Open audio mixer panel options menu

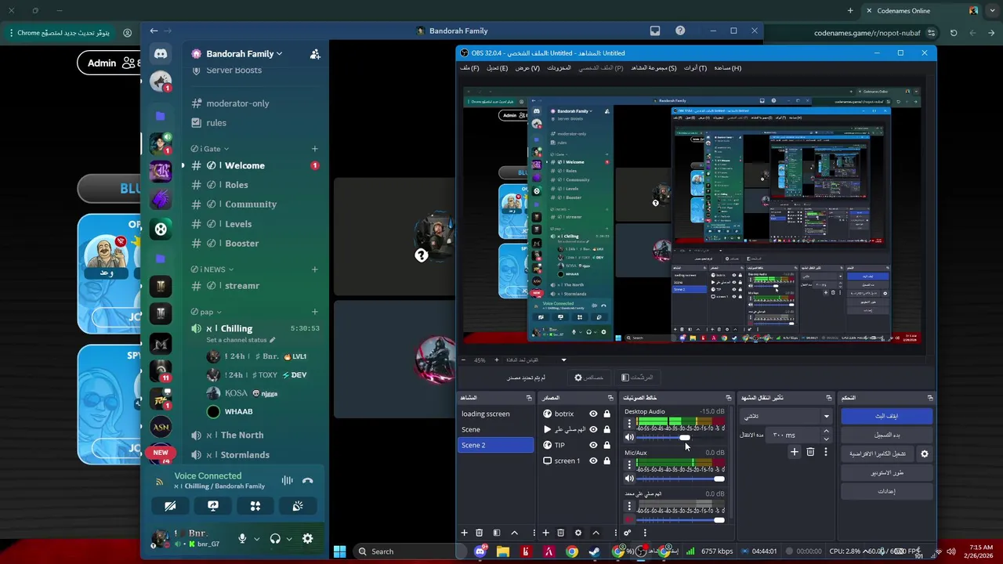645,533
